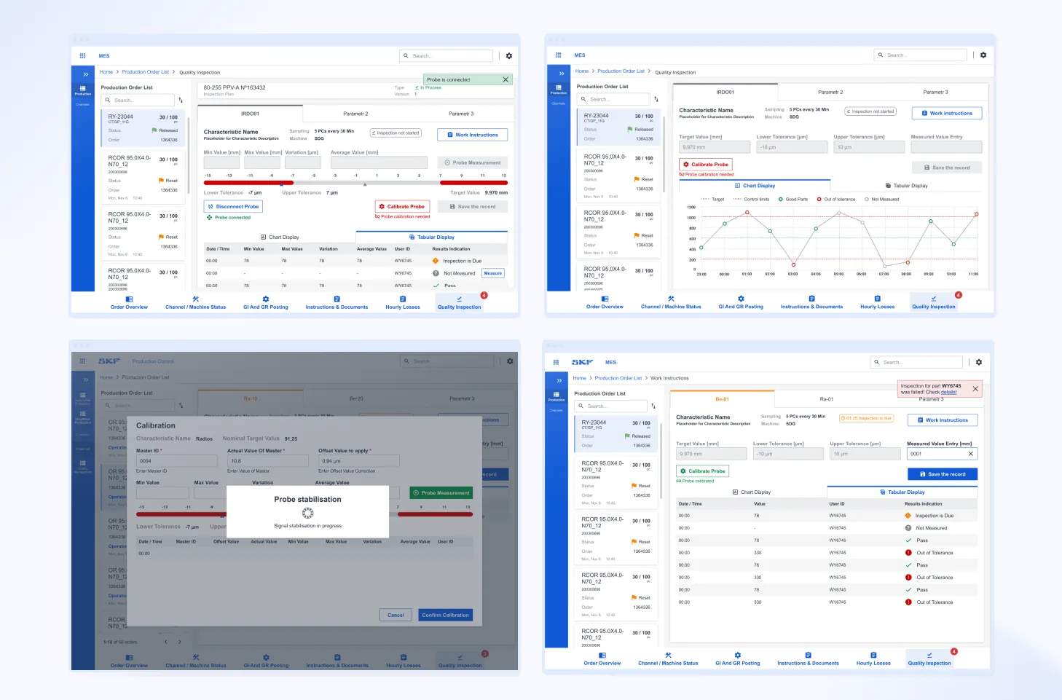The width and height of the screenshot is (1062, 700).
Task: Close the 'Probe is connected' notification
Action: click(506, 79)
